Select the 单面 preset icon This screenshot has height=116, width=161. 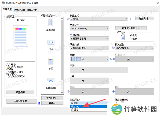[51, 61]
